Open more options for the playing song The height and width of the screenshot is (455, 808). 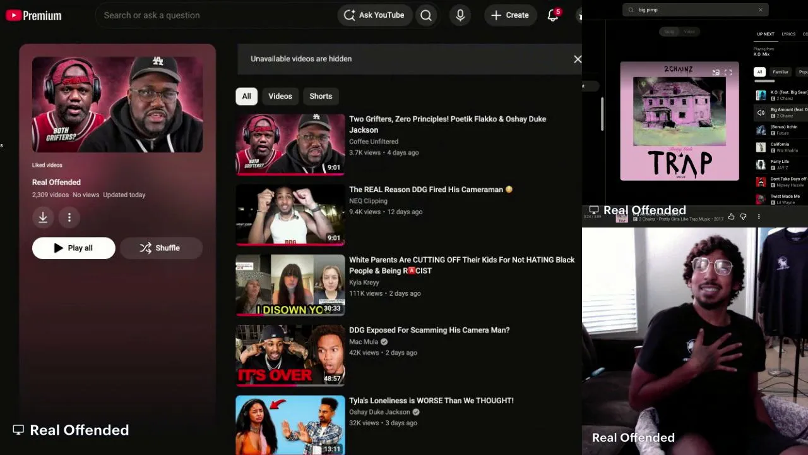tap(759, 217)
